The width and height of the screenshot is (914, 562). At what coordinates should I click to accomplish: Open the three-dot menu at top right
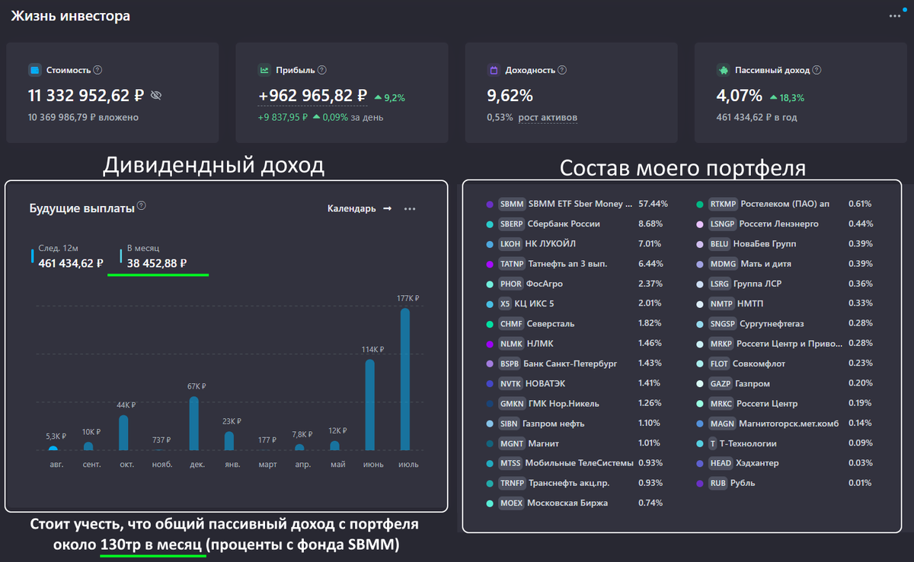(894, 15)
